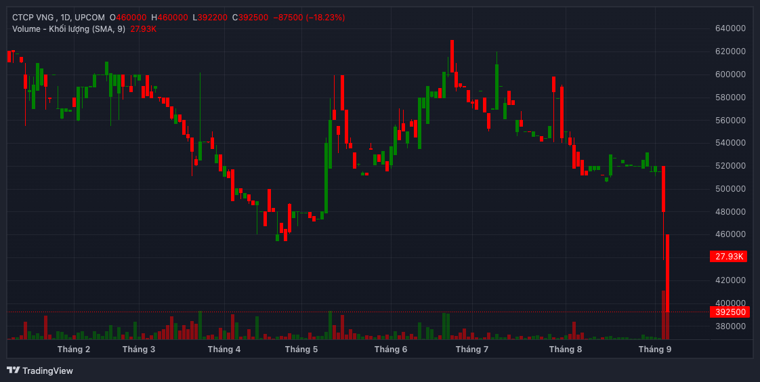The image size is (760, 382).
Task: Click the Tháng 5 time axis label
Action: [x=301, y=349]
